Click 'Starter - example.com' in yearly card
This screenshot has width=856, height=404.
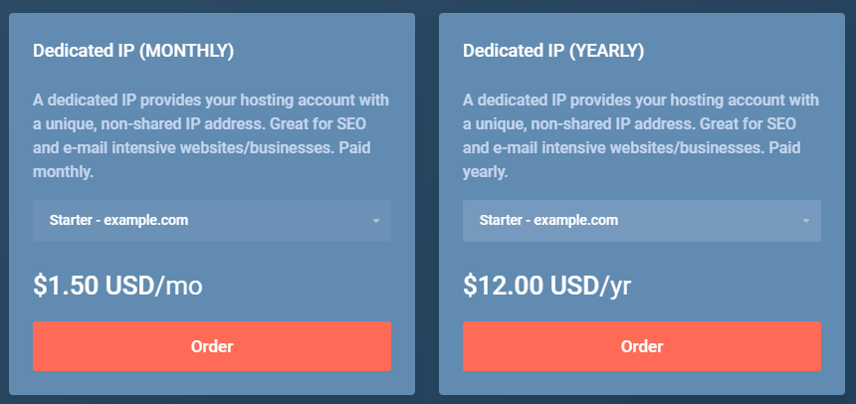pos(549,221)
